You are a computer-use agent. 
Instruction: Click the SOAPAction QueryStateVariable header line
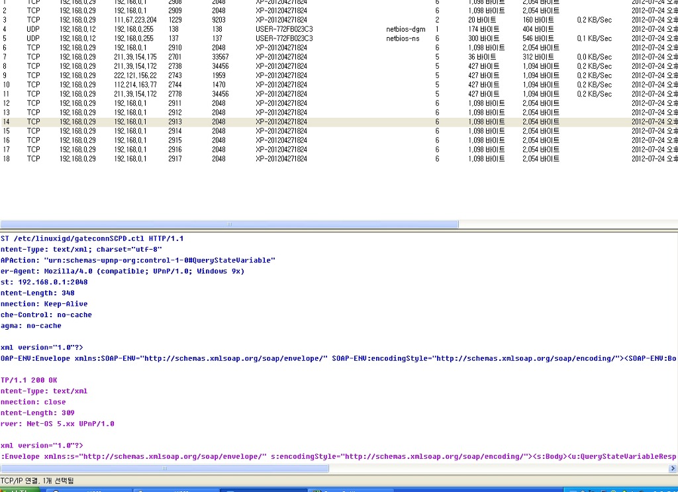click(x=138, y=260)
